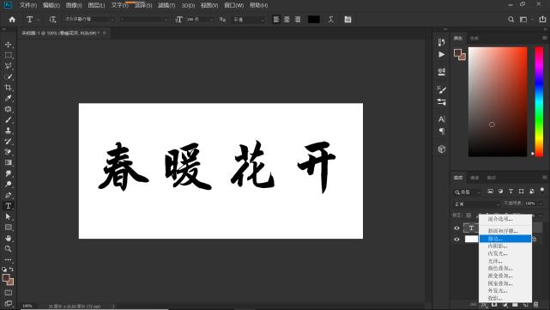Delete layer using the trash icon
This screenshot has height=310, width=550.
535,304
